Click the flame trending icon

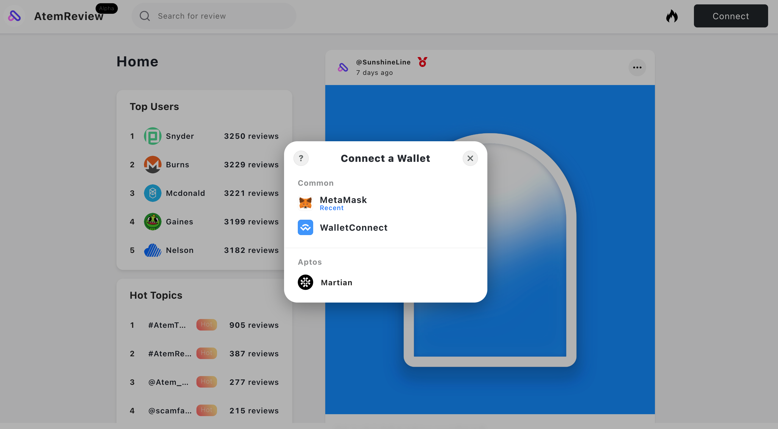point(672,16)
